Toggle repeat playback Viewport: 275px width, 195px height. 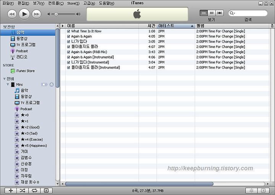(34, 191)
